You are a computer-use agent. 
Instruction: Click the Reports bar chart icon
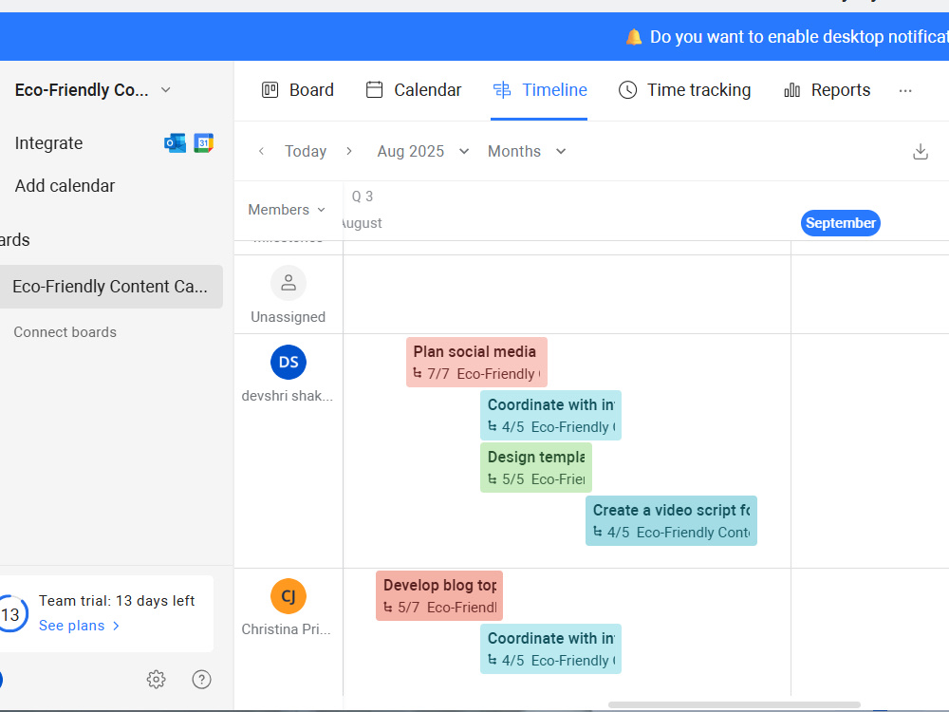pyautogui.click(x=791, y=90)
